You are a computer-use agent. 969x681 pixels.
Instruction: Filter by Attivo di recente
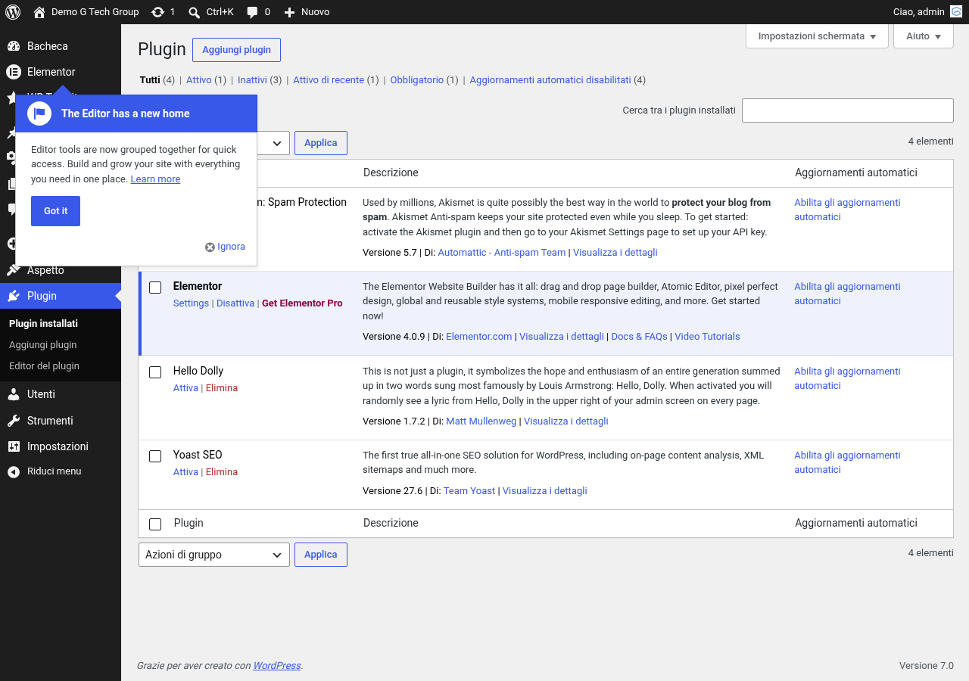(329, 79)
